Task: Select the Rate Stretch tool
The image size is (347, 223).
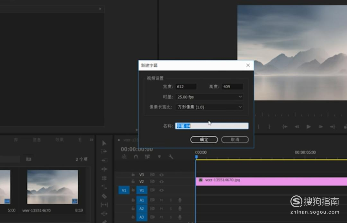Action: pos(104,187)
